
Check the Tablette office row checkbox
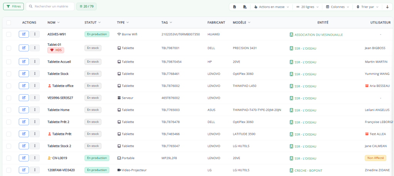coord(9,86)
